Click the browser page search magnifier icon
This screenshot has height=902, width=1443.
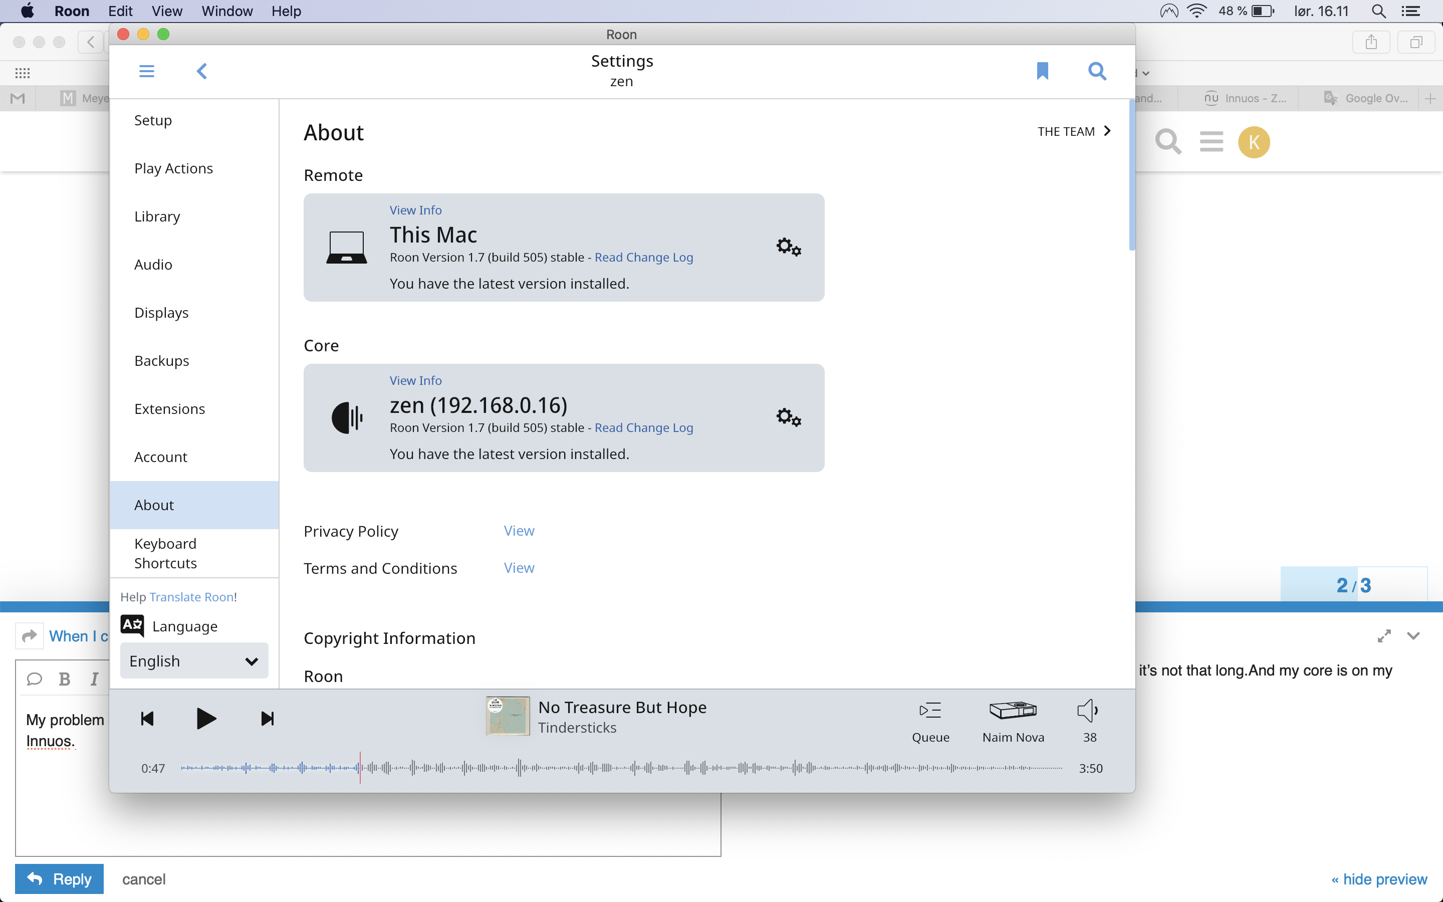click(1167, 142)
